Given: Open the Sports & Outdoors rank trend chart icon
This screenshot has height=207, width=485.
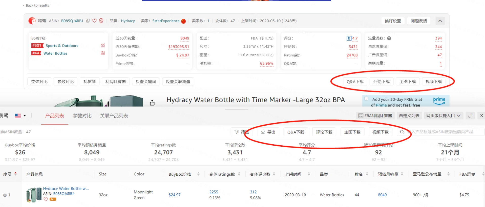Looking at the screenshot, I should tap(103, 45).
